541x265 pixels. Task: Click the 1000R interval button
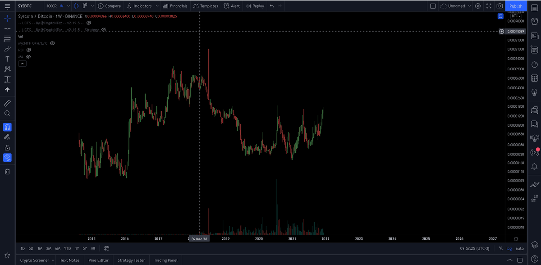[51, 6]
